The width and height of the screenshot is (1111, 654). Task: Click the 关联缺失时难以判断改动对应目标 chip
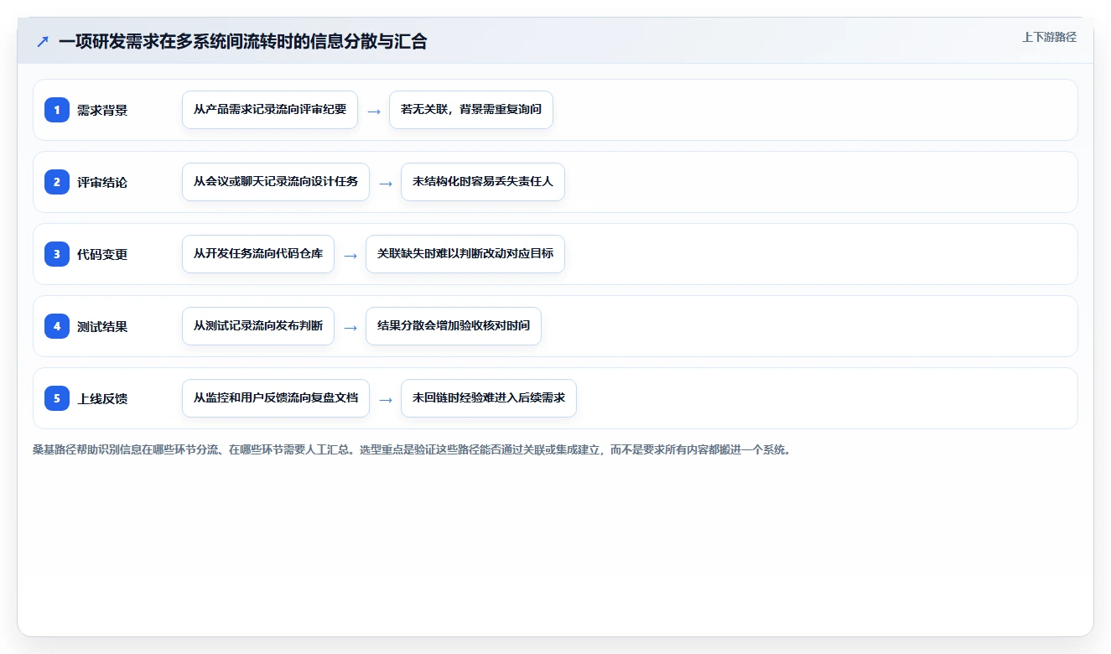tap(465, 254)
